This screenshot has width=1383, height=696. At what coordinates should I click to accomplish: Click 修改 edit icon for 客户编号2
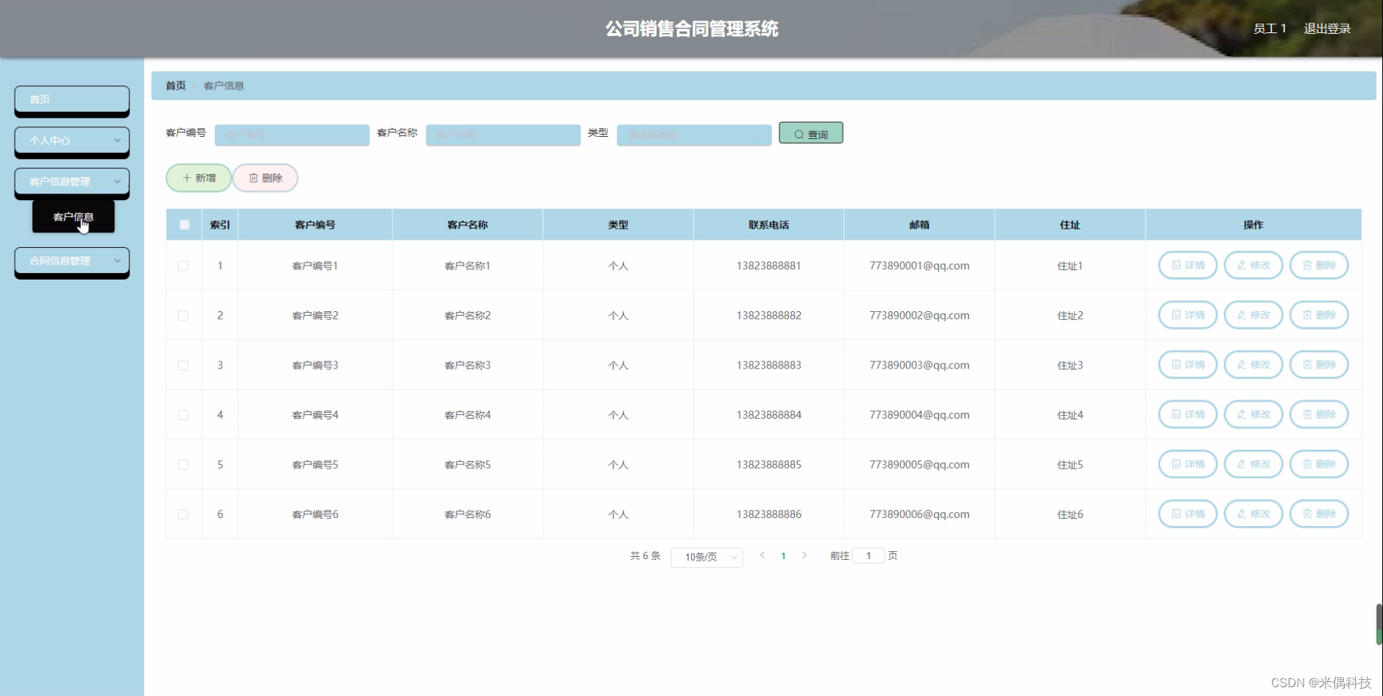click(1242, 314)
